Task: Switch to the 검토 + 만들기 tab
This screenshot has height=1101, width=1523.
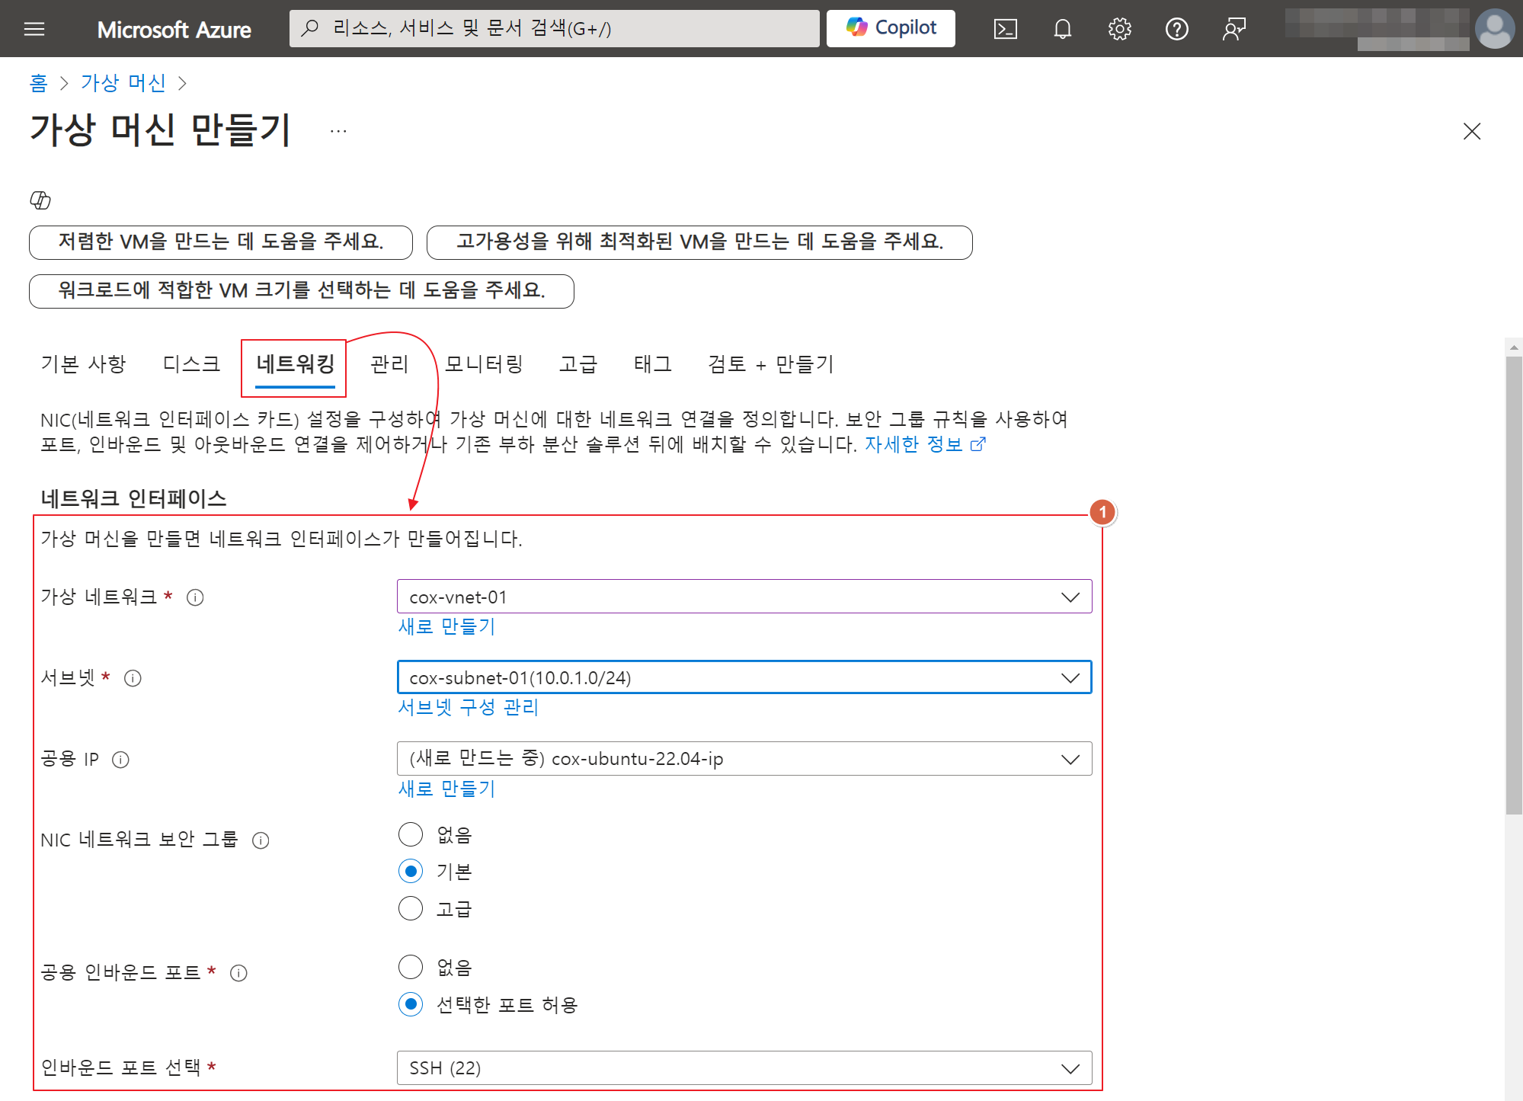Action: point(770,364)
